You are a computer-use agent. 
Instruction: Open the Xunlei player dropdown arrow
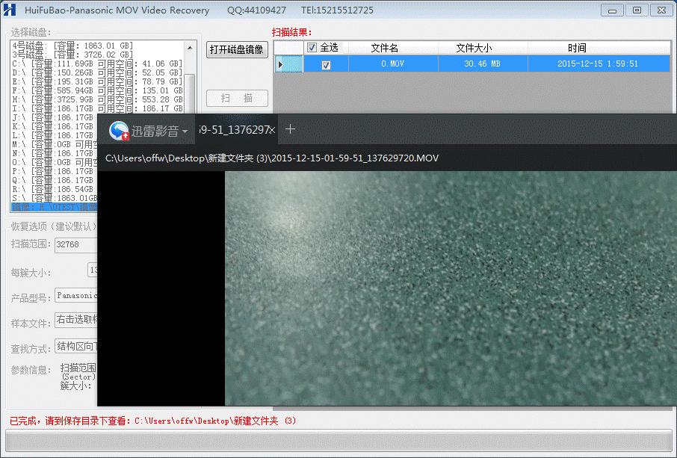pos(185,131)
